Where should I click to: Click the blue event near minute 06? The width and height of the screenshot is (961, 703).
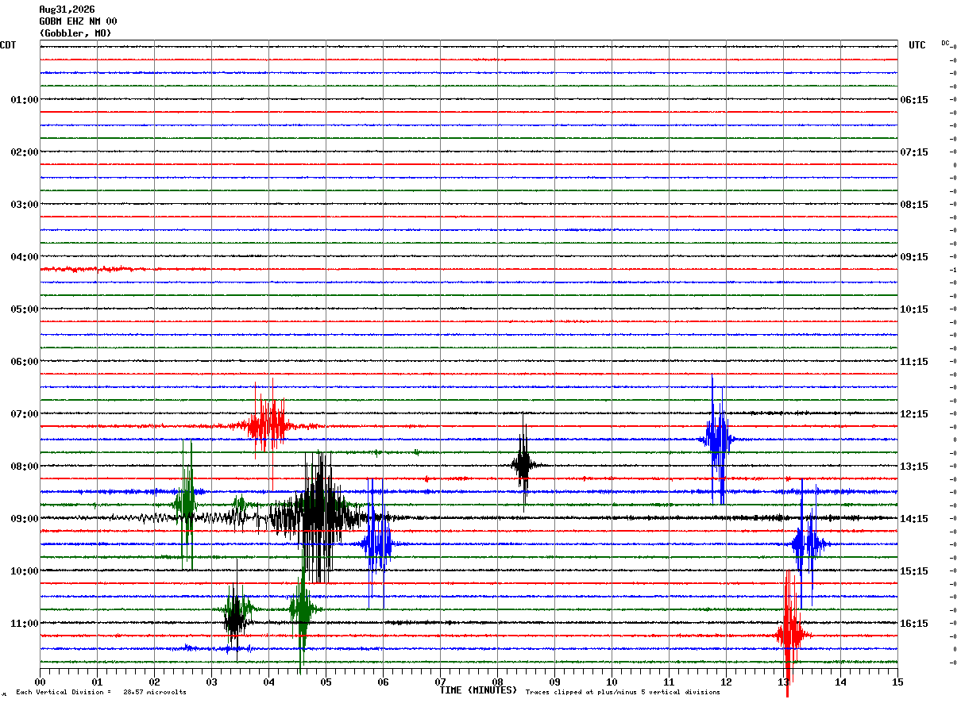tap(376, 544)
